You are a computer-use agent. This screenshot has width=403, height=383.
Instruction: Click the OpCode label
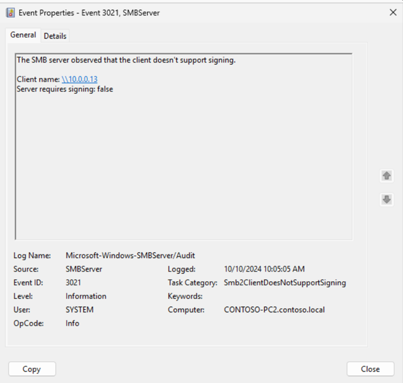[x=28, y=323]
